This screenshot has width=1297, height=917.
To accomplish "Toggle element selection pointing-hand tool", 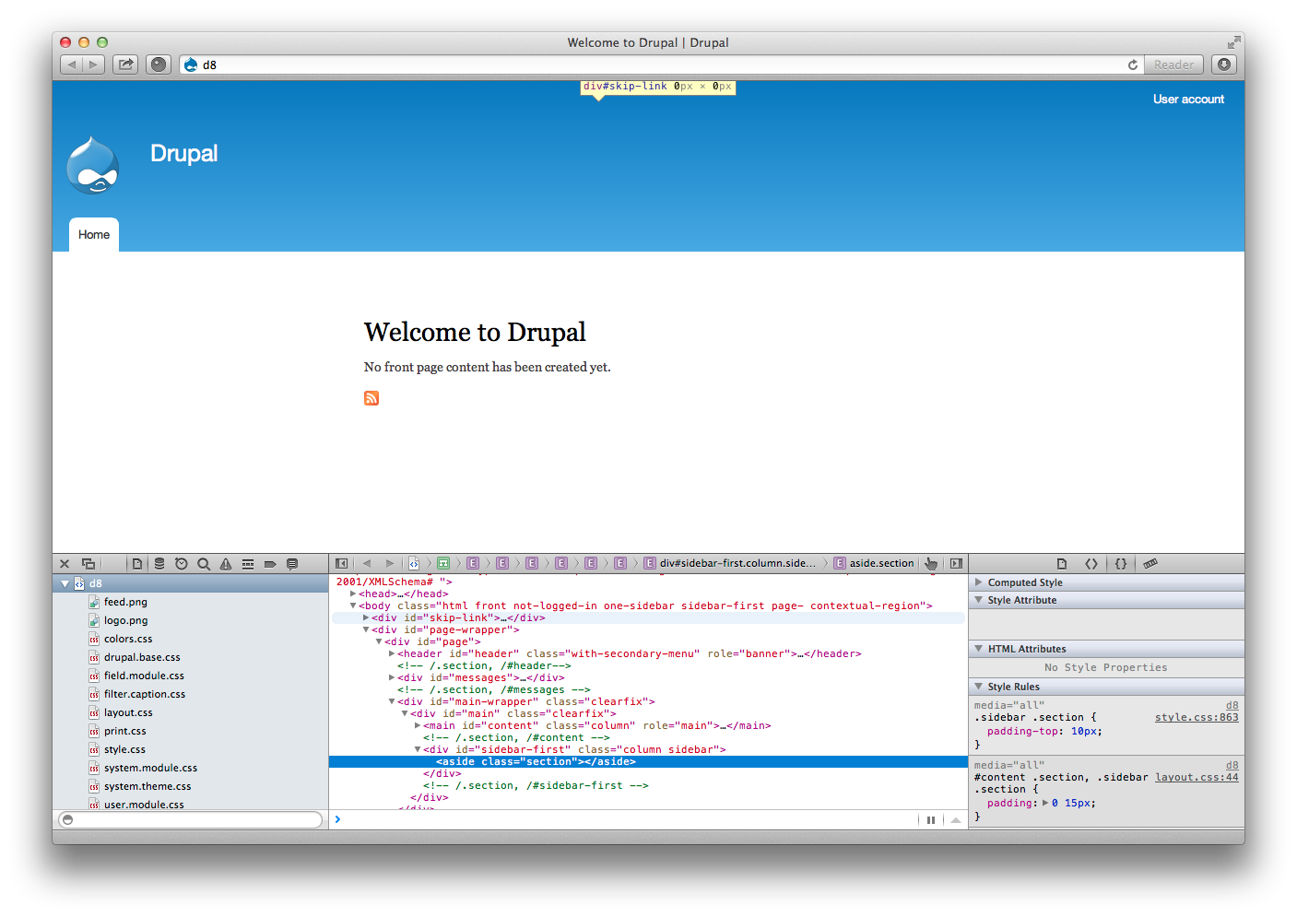I will (x=931, y=564).
